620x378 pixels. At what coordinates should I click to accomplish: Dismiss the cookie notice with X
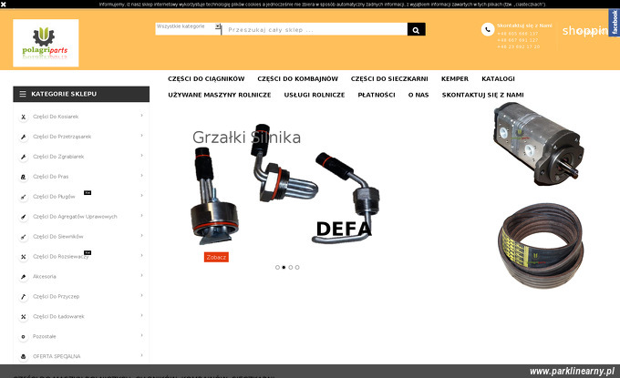click(x=4, y=5)
